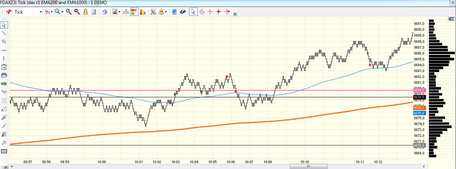Click the chart style candlestick icon
456x169 pixels.
47,12
